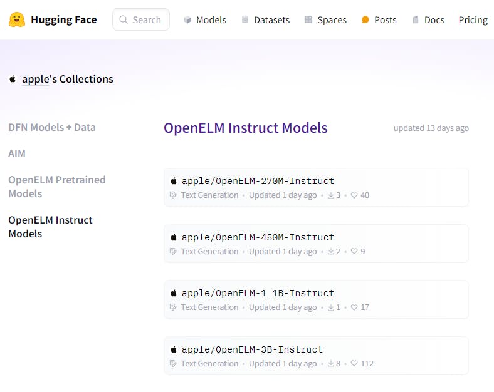Open apple/OpenELM-450M-Instruct model
This screenshot has width=494, height=392.
coord(258,237)
